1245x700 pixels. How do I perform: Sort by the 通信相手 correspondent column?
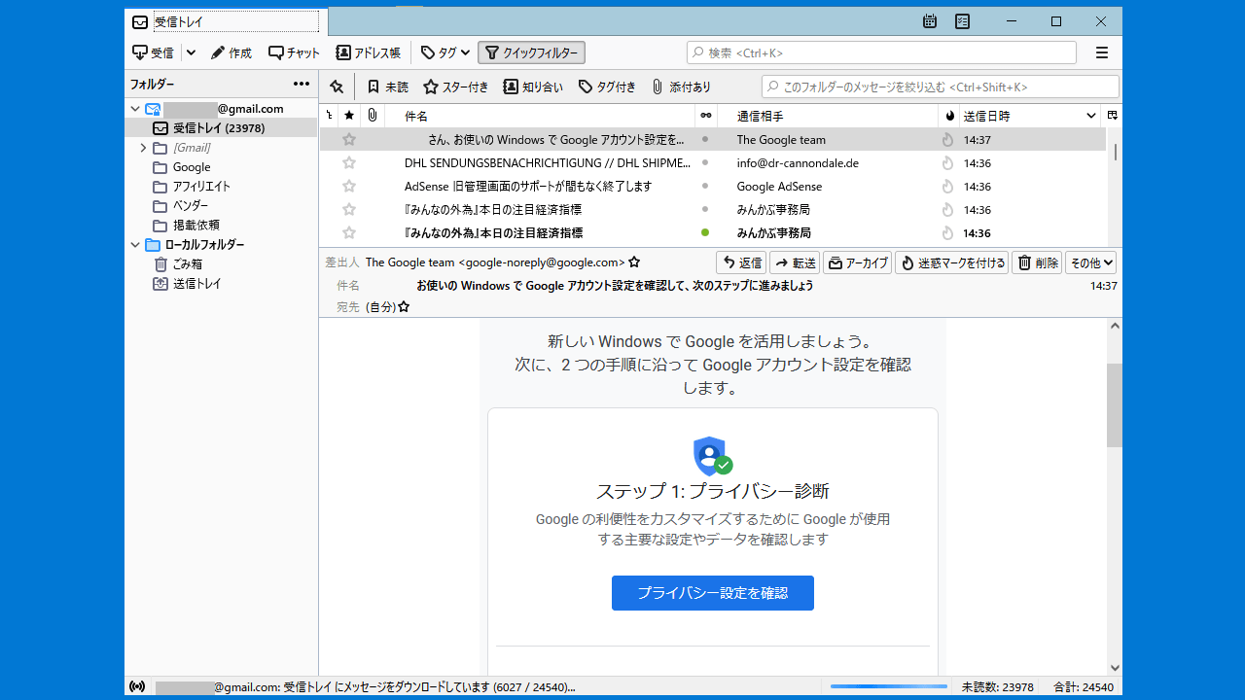[829, 116]
